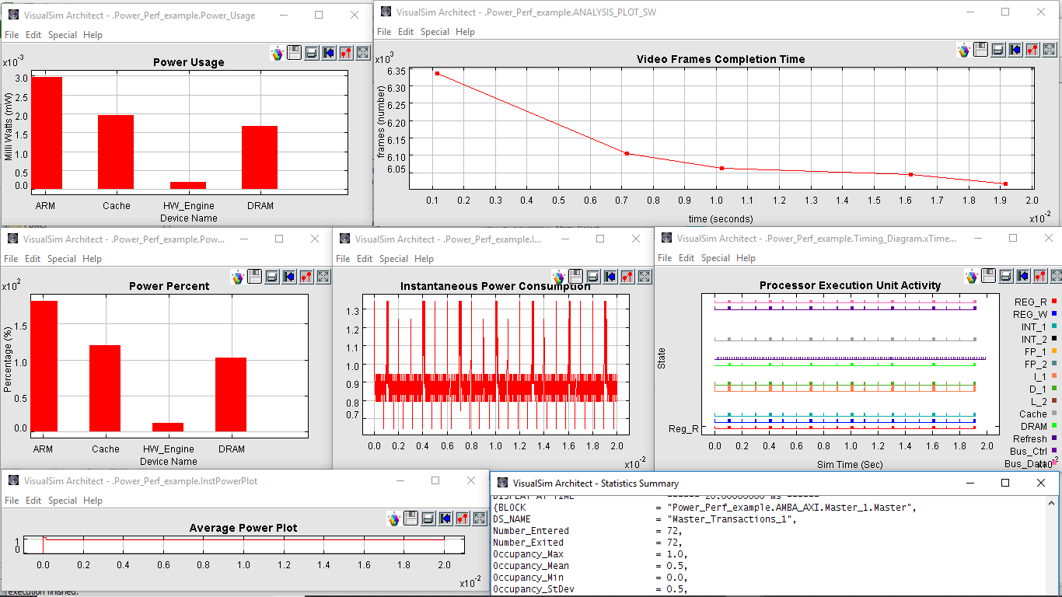
Task: Open plot format settings in Power Usage window
Action: click(345, 53)
